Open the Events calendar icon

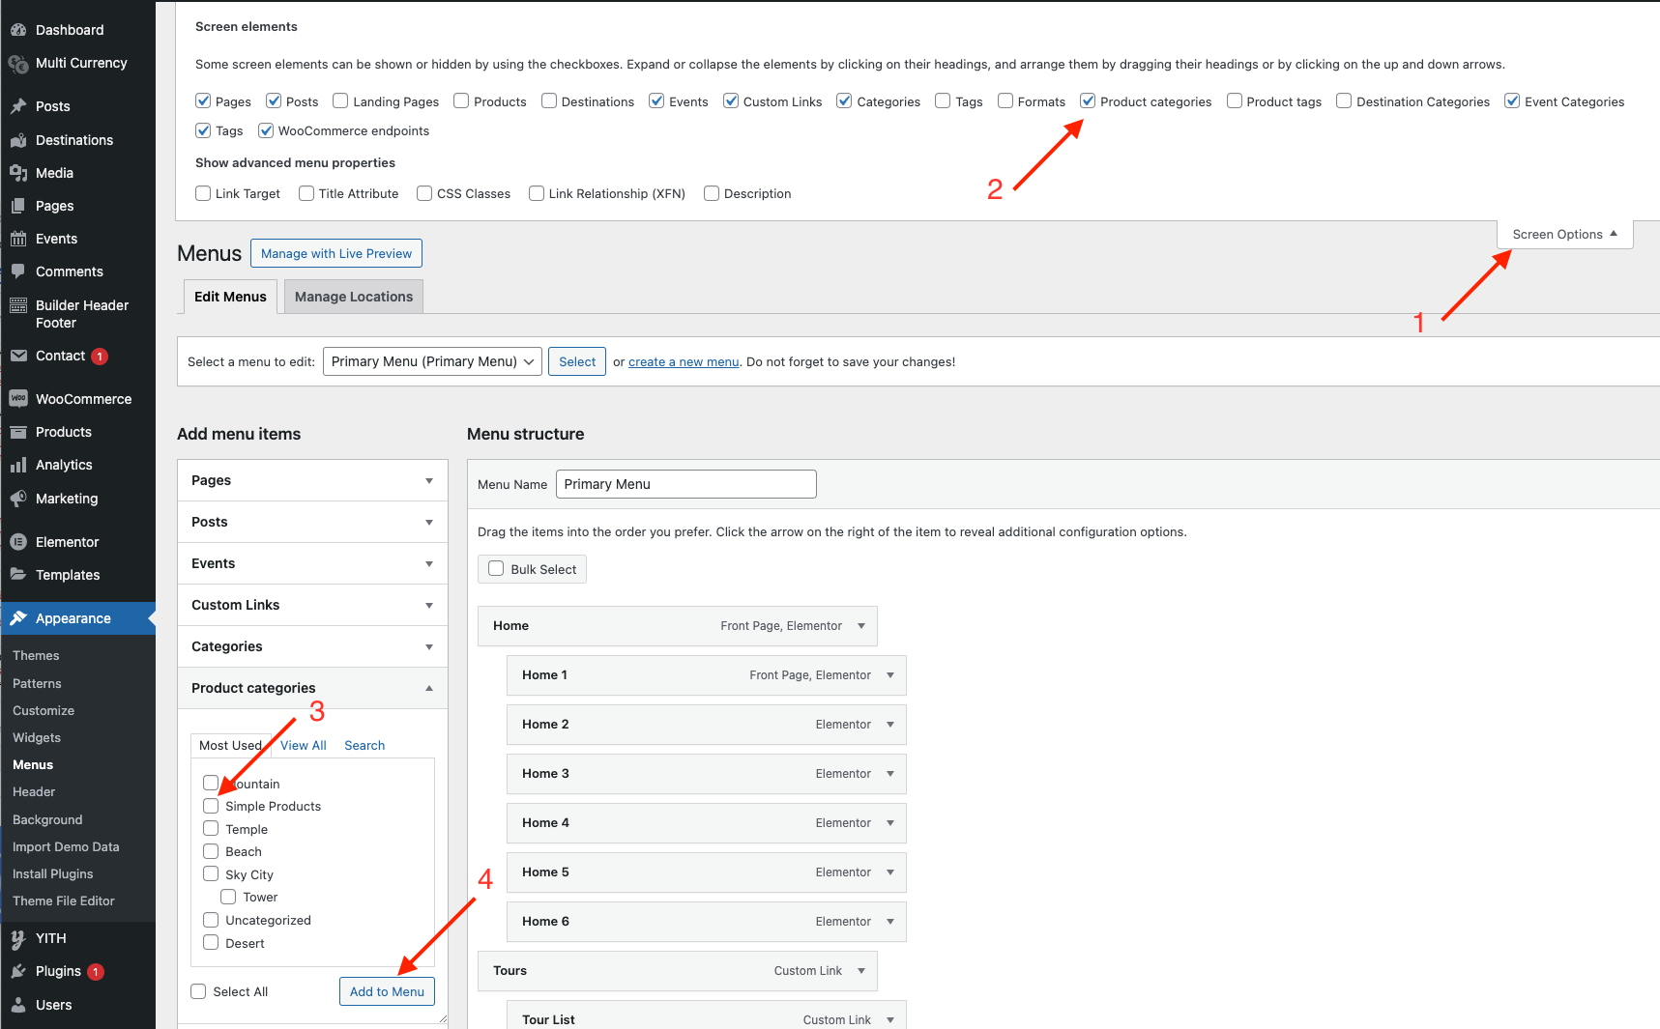18,239
